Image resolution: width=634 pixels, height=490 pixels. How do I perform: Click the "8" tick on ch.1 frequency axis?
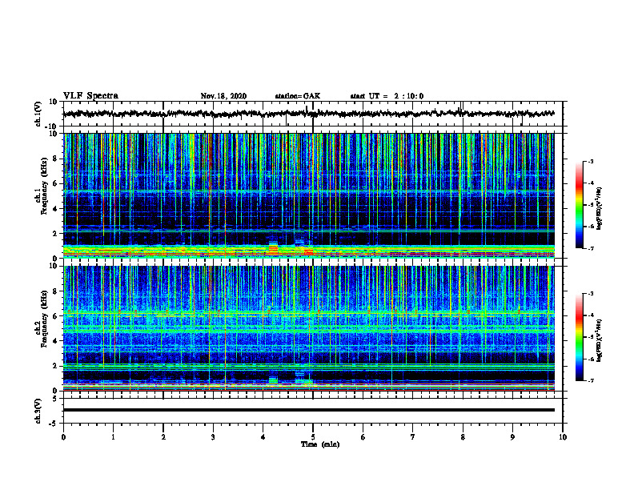(55, 159)
